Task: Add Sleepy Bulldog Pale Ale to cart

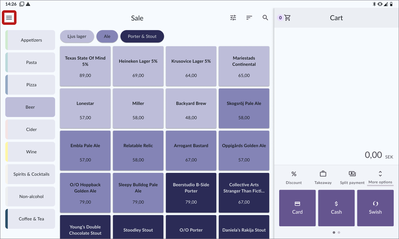Action: 138,193
